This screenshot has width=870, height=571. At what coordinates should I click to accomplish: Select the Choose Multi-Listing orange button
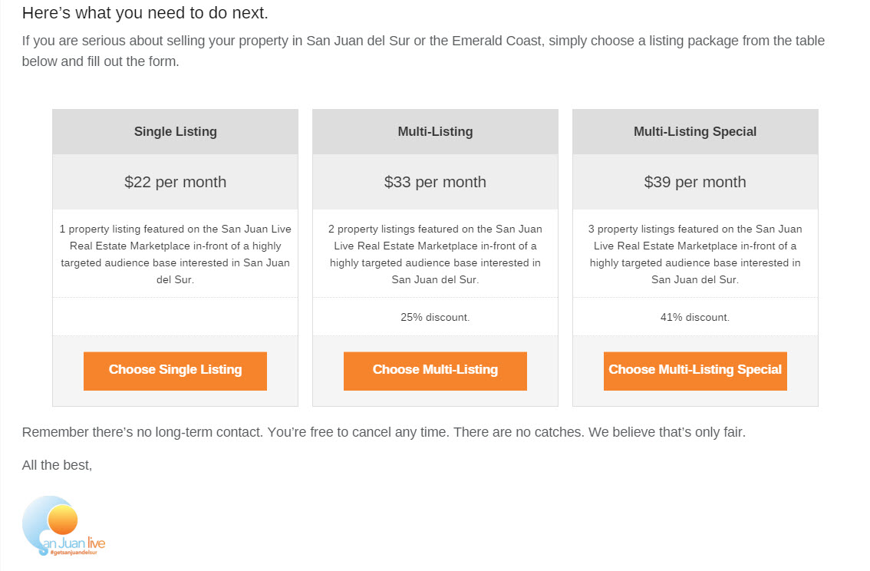[435, 371]
